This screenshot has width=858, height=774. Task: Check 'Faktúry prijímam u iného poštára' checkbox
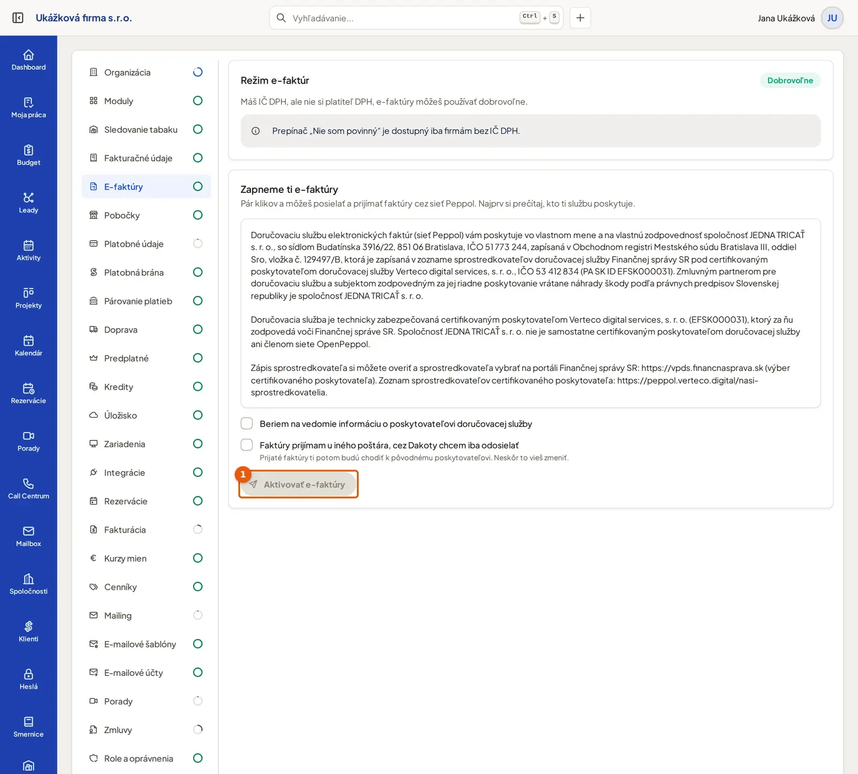click(x=247, y=445)
